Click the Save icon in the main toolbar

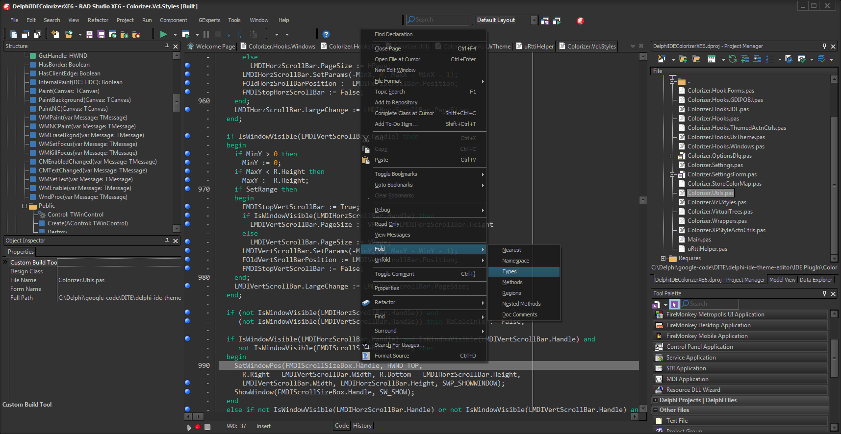(x=89, y=34)
